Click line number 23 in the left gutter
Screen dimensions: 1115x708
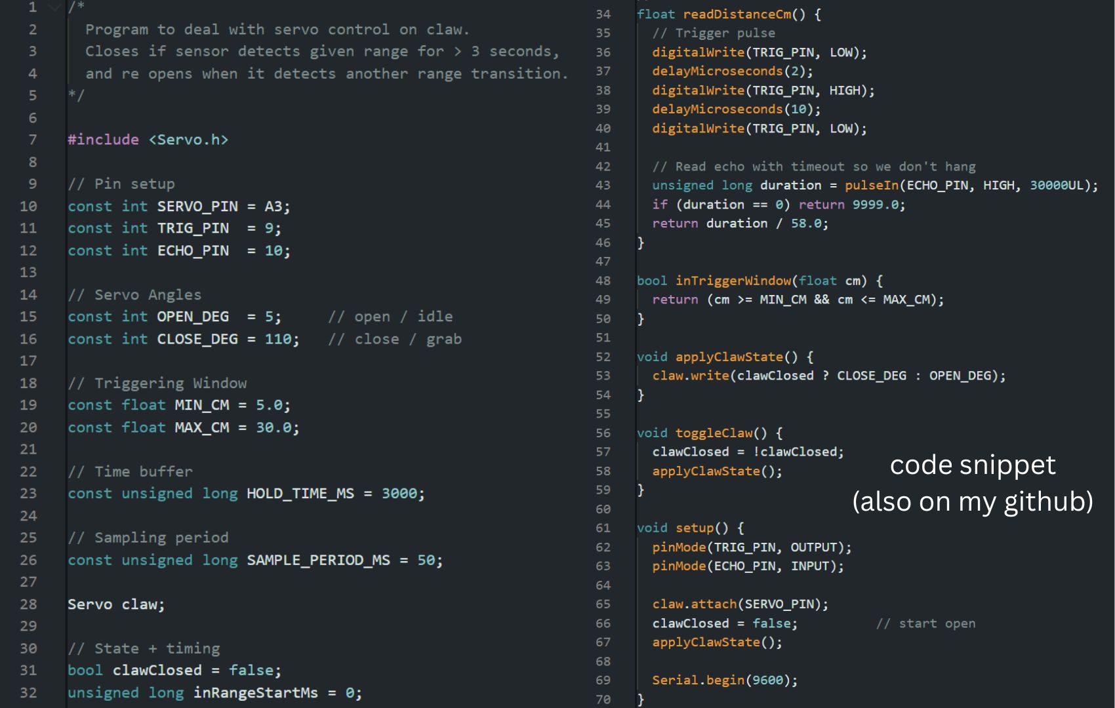pyautogui.click(x=28, y=494)
